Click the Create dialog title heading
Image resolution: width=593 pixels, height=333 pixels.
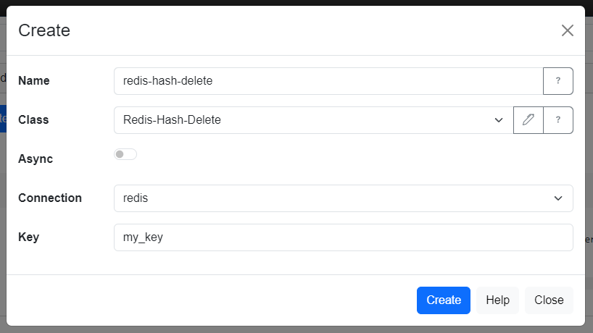(44, 30)
